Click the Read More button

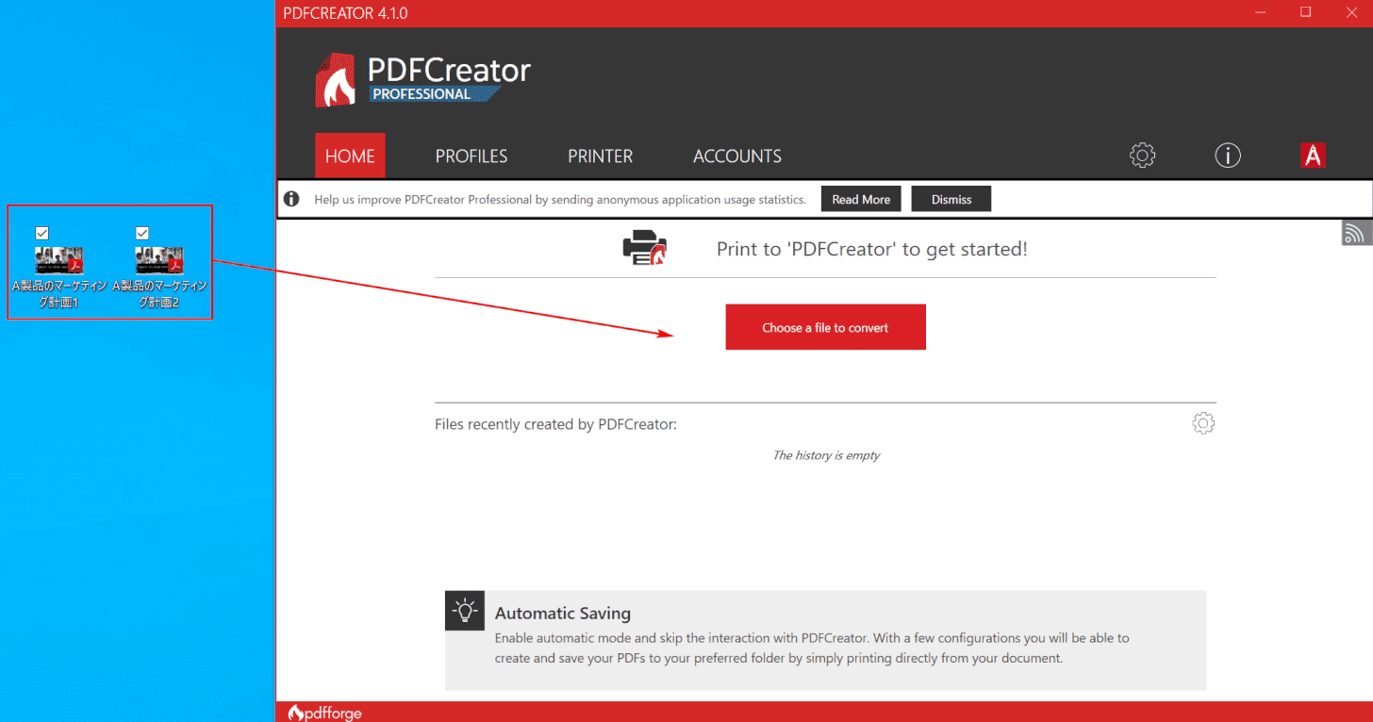[x=861, y=199]
